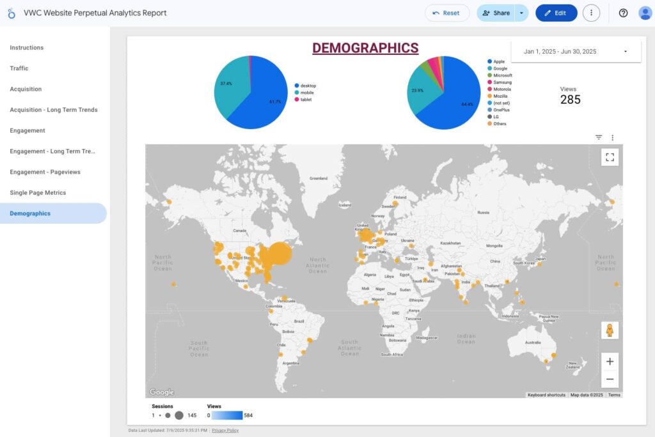Open the date range picker dropdown
The image size is (655, 437).
click(576, 51)
